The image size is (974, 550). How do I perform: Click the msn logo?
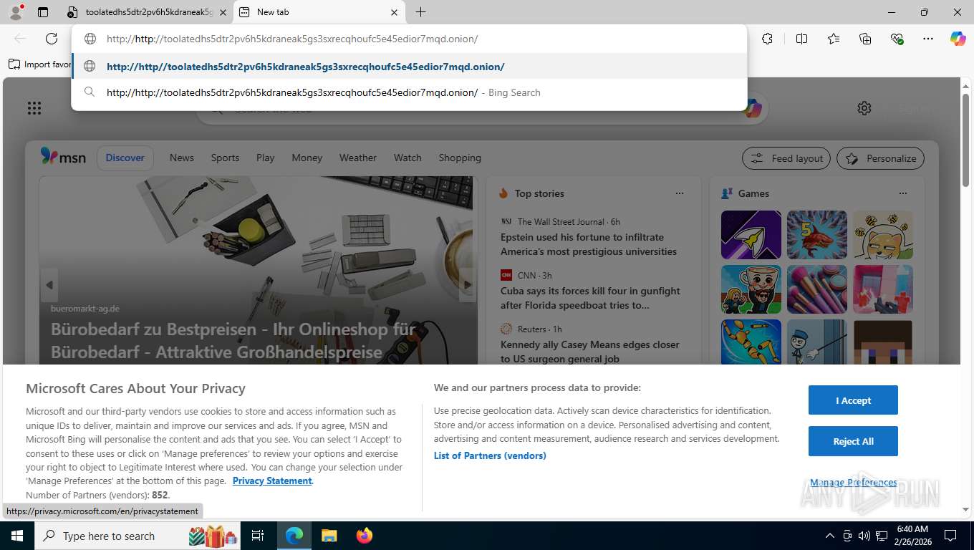coord(63,157)
